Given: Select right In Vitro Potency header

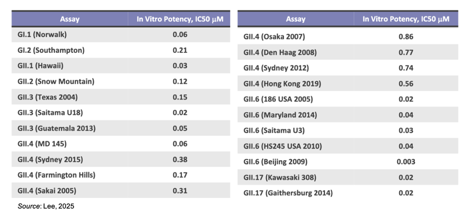Looking at the screenshot, I should pyautogui.click(x=406, y=19).
